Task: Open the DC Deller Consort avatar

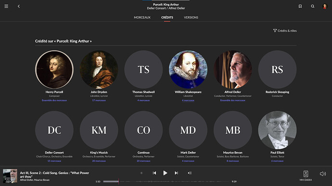Action: click(54, 130)
